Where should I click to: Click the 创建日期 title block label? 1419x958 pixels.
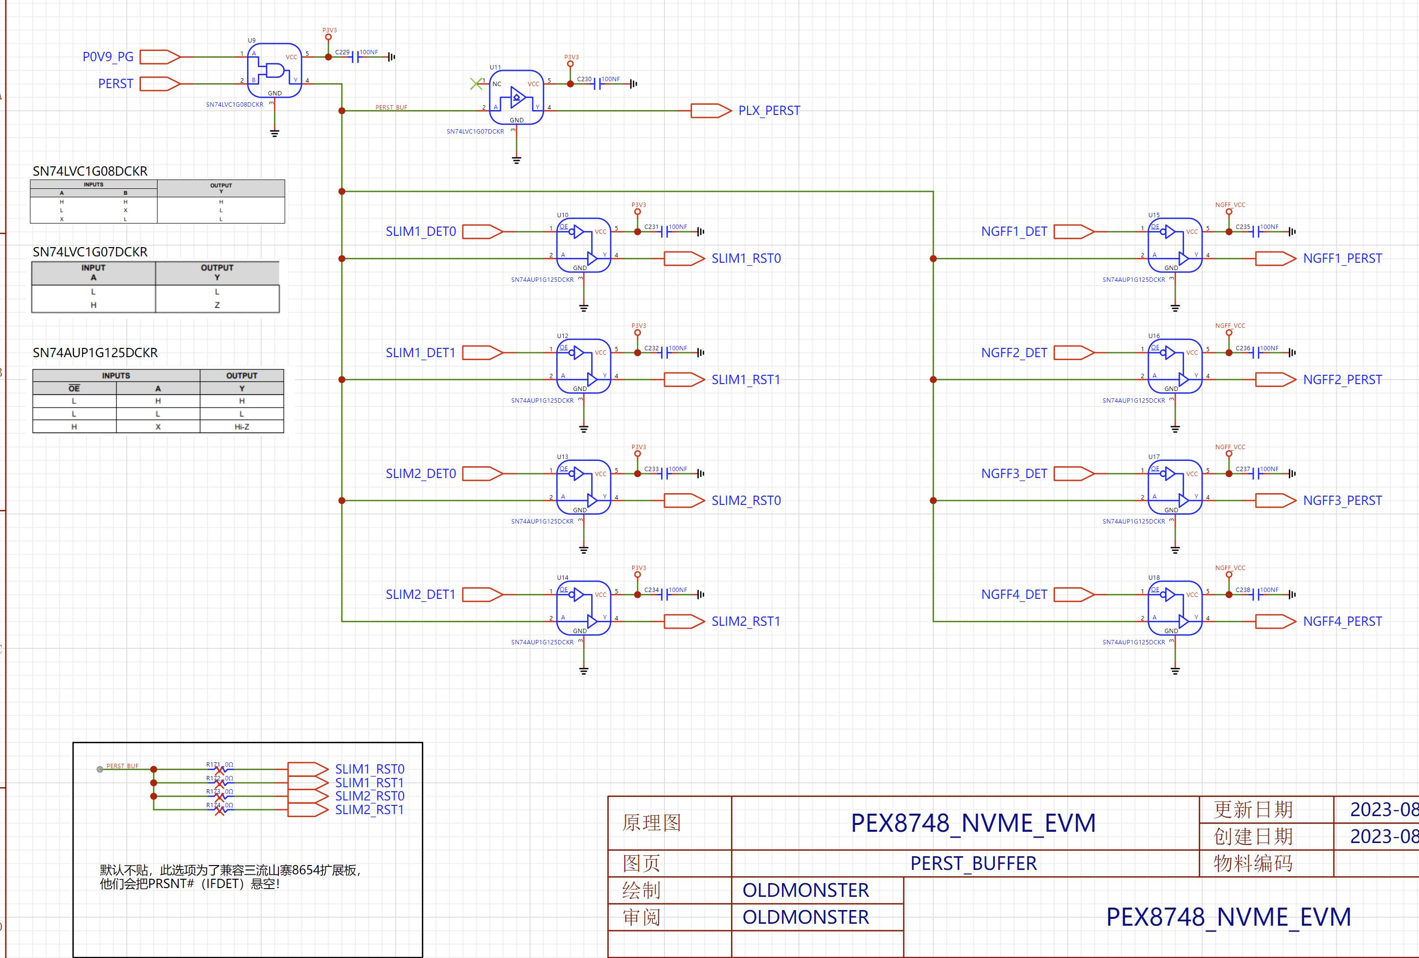[1254, 837]
